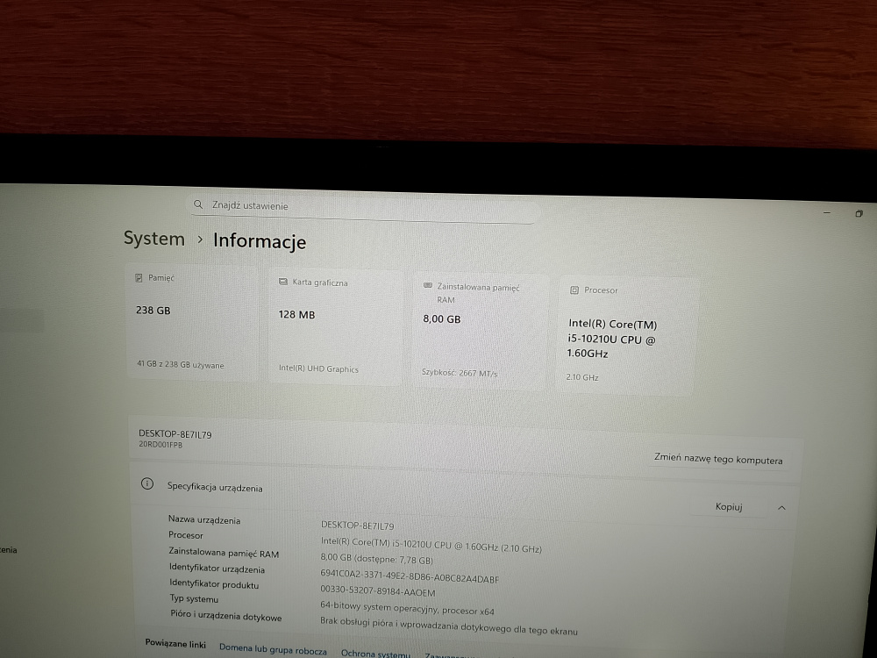Click the Specyfikacja urządzenia header

215,487
